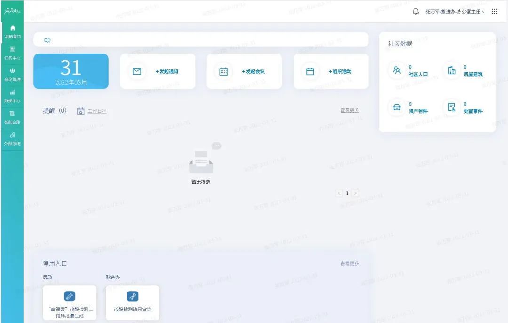Click the notification bell icon
The height and width of the screenshot is (323, 508).
(416, 11)
